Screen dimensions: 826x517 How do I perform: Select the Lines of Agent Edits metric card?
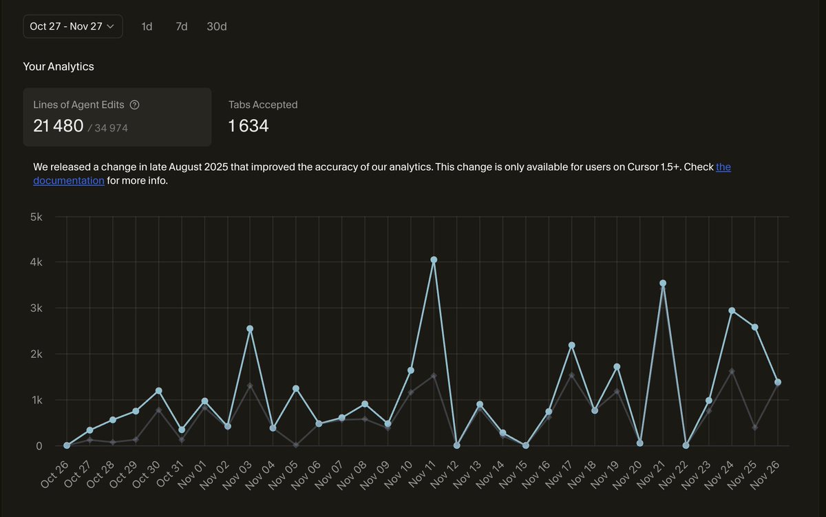tap(117, 116)
